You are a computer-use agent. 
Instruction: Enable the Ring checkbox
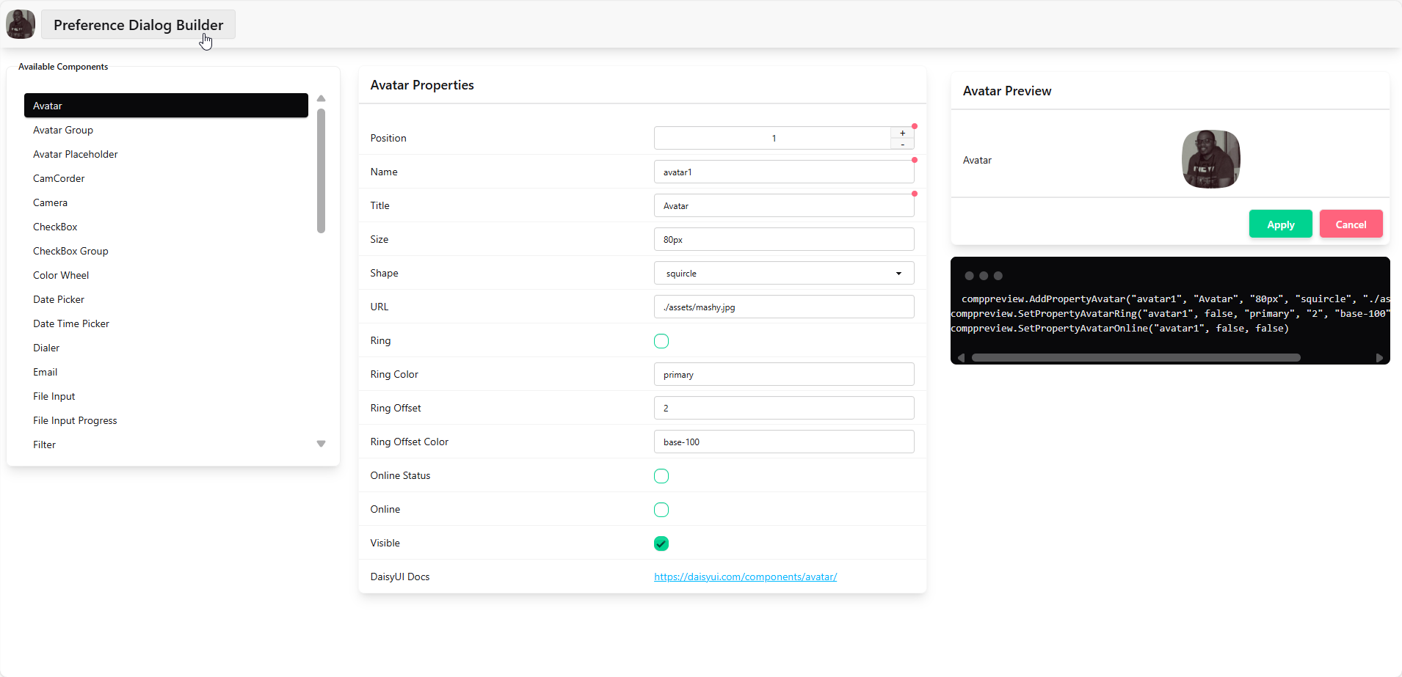661,341
